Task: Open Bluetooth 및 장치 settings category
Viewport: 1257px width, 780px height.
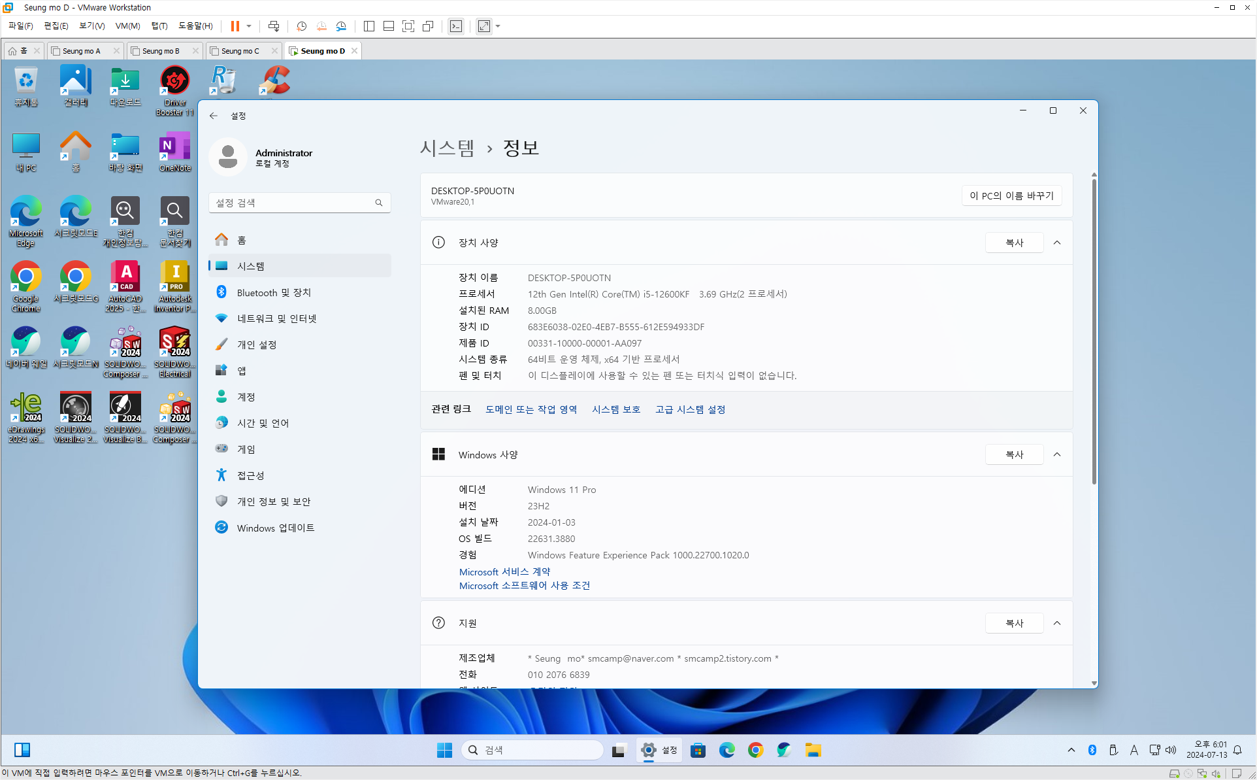Action: [x=274, y=292]
